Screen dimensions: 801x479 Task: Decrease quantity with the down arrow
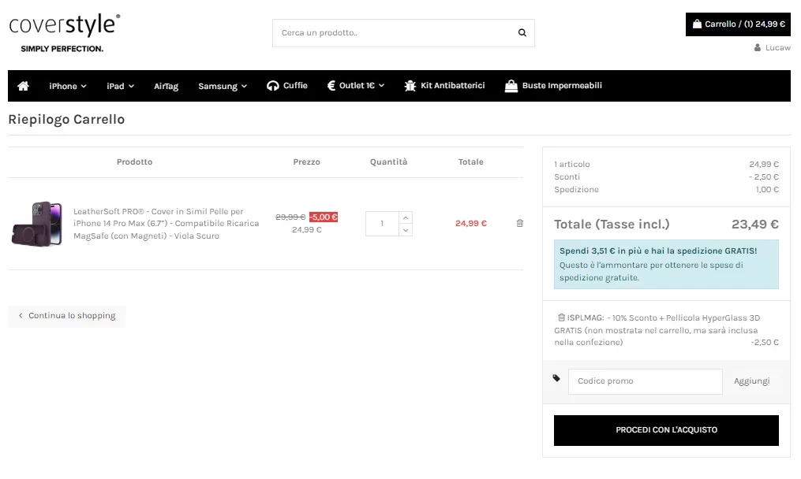coord(405,230)
